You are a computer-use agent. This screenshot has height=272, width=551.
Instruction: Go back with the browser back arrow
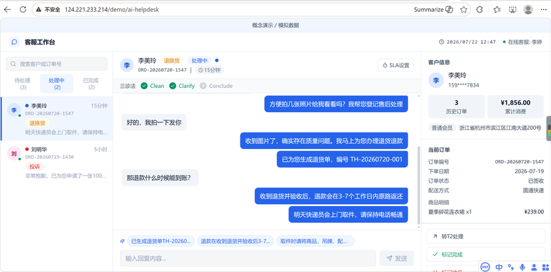[x=8, y=10]
